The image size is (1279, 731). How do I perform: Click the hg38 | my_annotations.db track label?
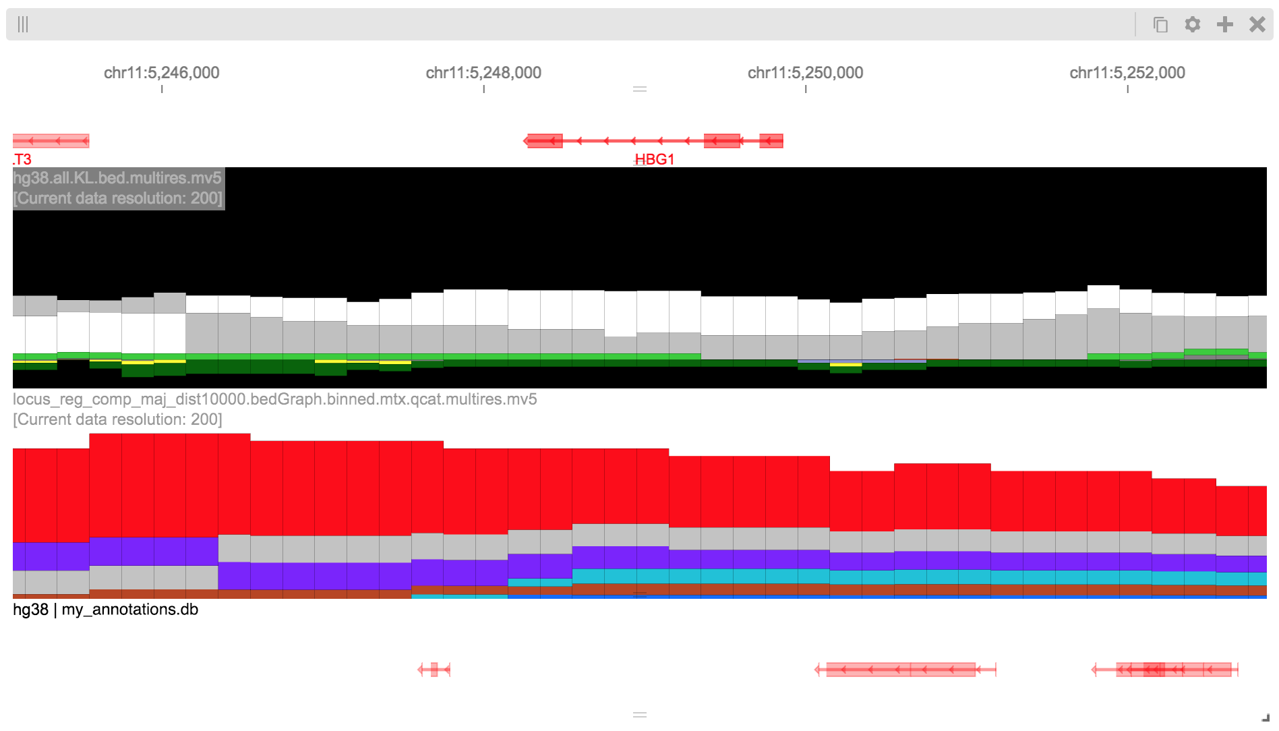tap(105, 610)
